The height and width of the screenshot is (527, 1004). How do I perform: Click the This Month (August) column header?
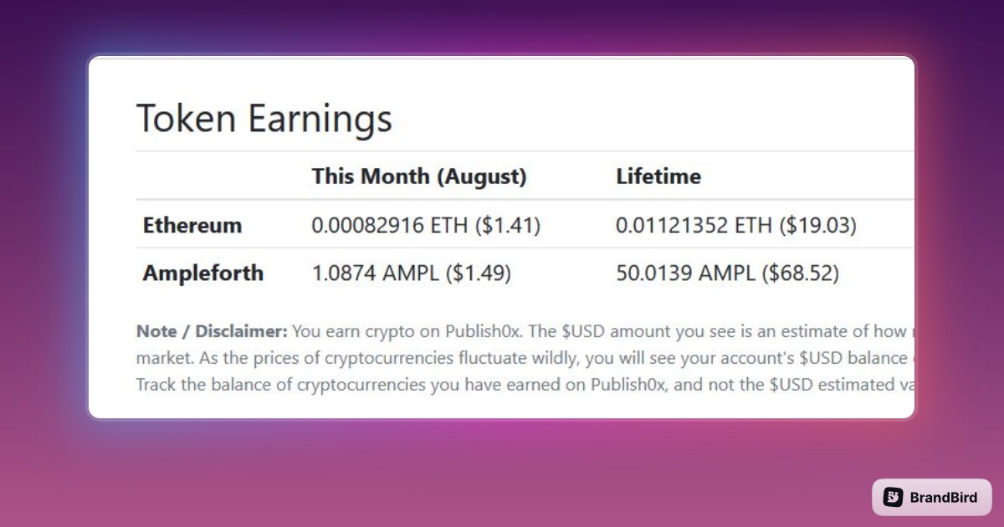click(x=419, y=177)
